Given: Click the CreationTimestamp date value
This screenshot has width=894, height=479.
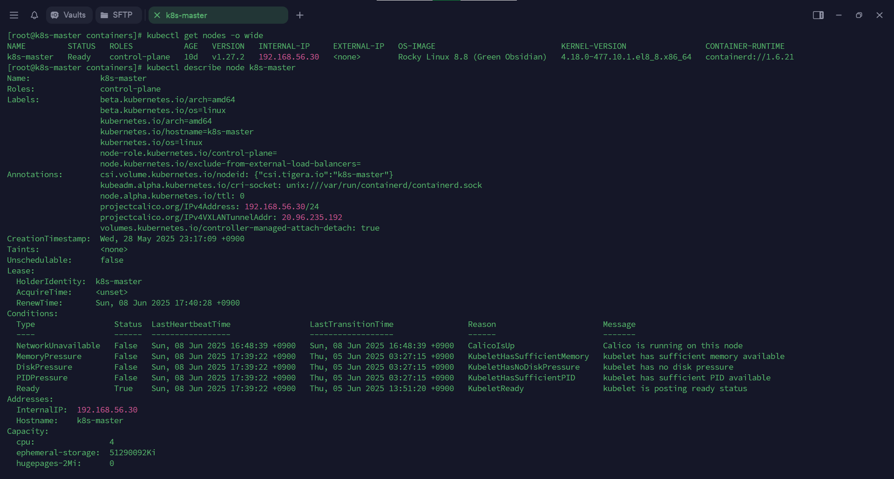Looking at the screenshot, I should pos(172,239).
